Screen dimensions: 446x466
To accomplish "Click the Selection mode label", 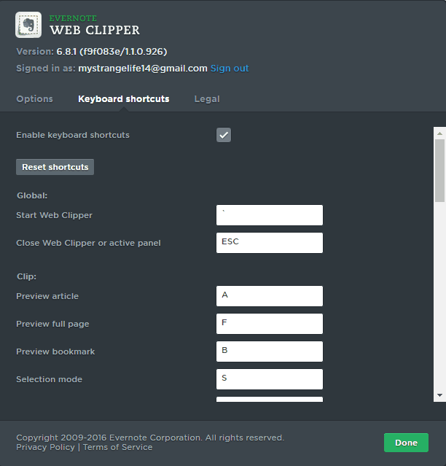I will 49,379.
